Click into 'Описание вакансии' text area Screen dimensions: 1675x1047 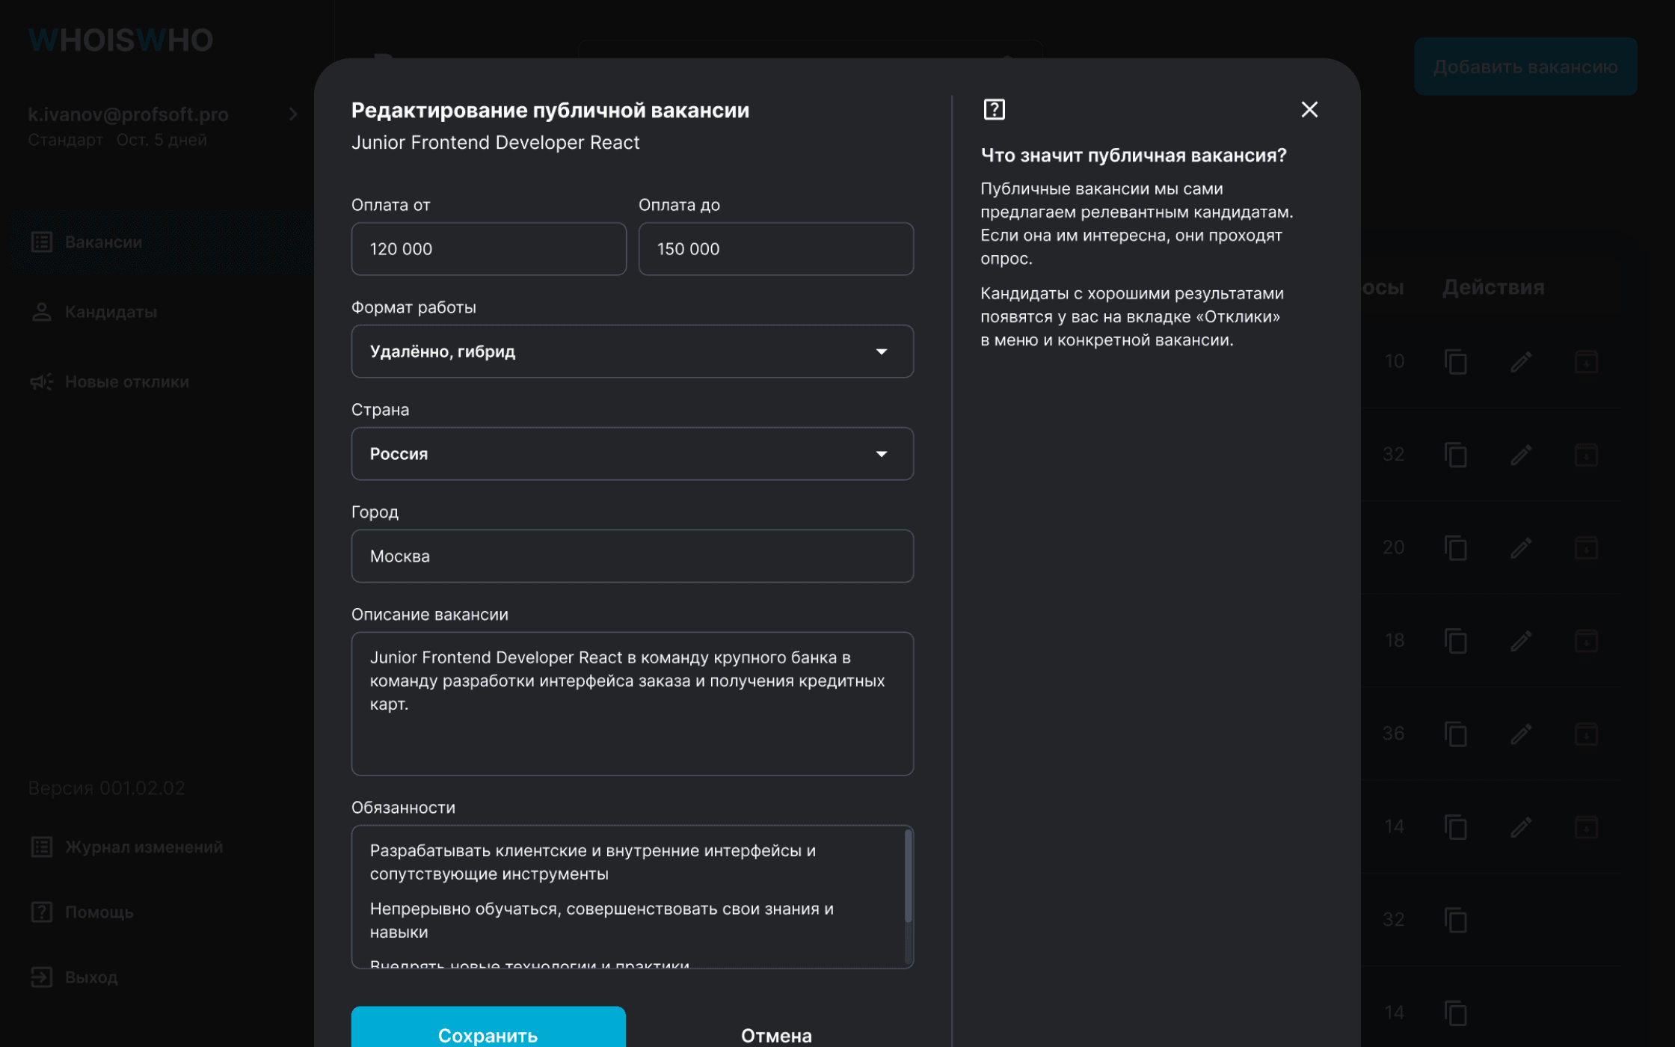[632, 704]
